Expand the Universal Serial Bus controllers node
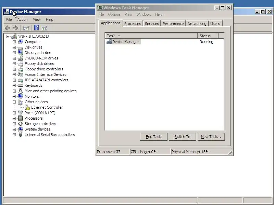Screen dimensions: 274x205 click(x=14, y=135)
